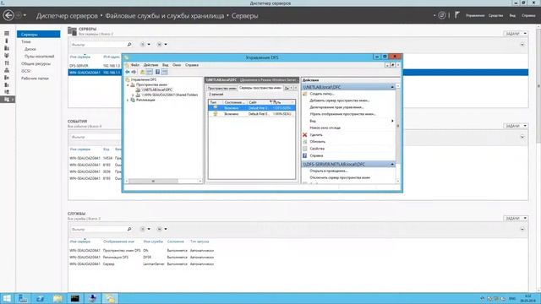Select active DFS Management taskbar icon
Screen dimensions: 541x304
(110, 298)
